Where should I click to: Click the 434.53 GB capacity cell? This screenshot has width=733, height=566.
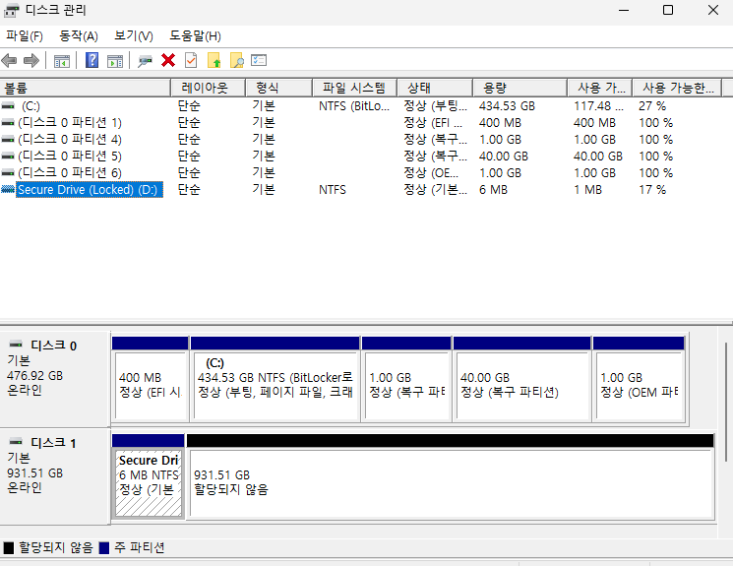[507, 106]
